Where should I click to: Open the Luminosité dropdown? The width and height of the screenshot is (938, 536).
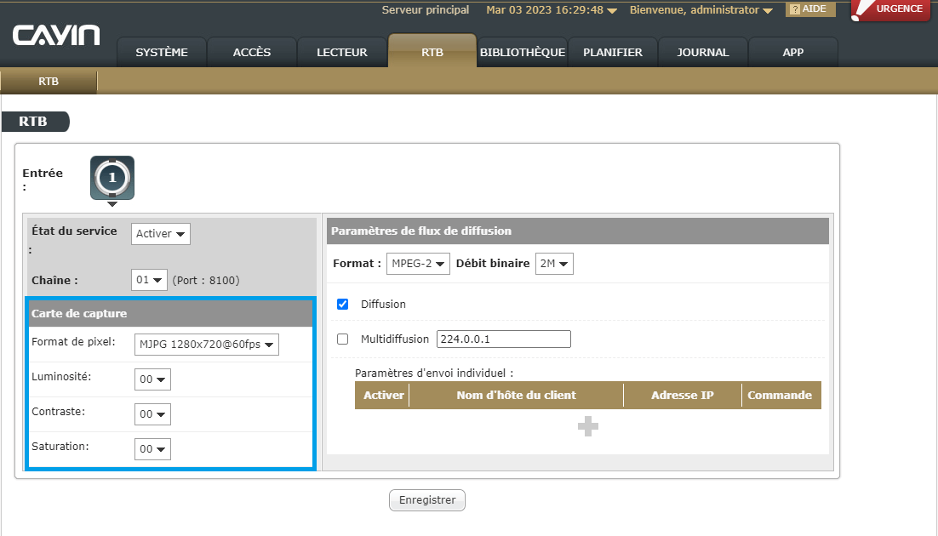(x=152, y=379)
